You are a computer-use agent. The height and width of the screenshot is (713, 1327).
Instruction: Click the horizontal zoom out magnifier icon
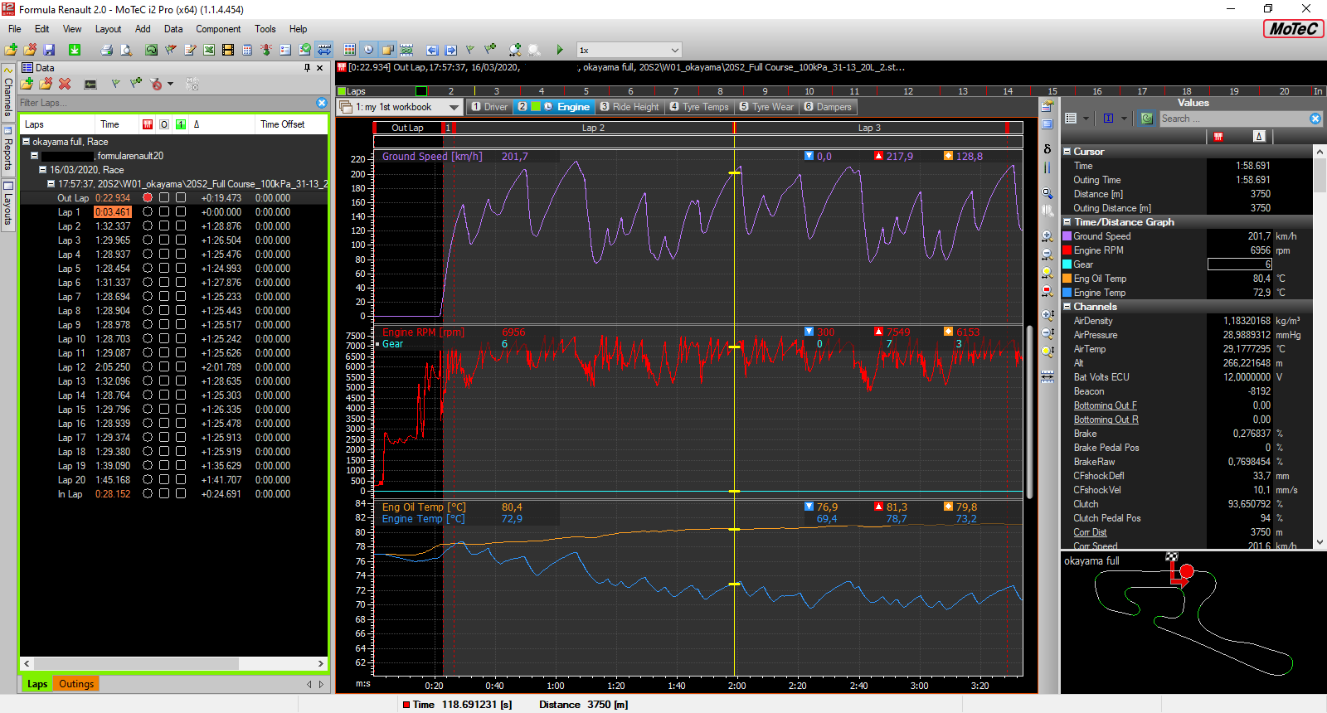click(x=1048, y=255)
